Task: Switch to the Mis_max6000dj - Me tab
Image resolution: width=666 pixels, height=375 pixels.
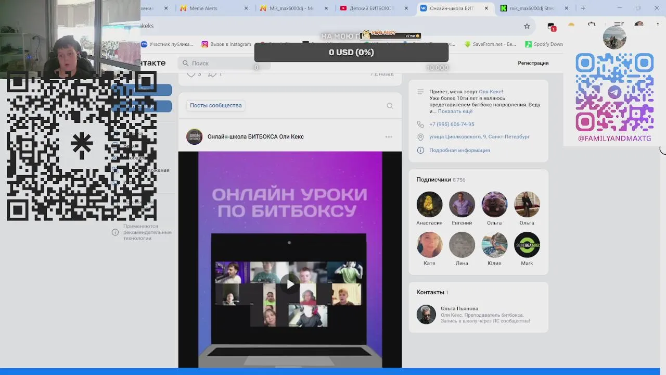Action: pos(294,8)
